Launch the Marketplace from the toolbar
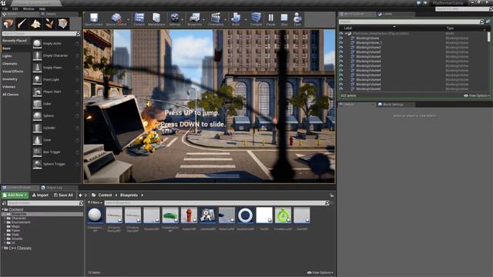 tap(156, 18)
